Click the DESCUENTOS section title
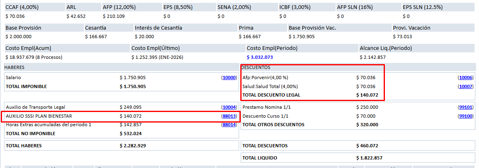 tap(256, 67)
